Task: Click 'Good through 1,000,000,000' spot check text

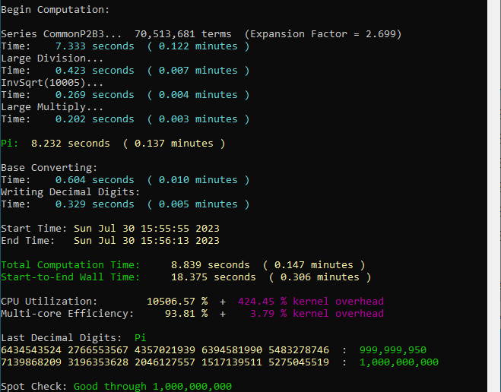Action: (x=152, y=387)
